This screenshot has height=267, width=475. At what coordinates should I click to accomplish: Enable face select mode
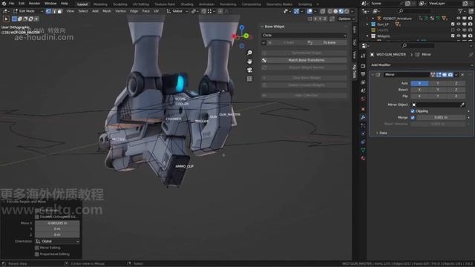point(59,11)
